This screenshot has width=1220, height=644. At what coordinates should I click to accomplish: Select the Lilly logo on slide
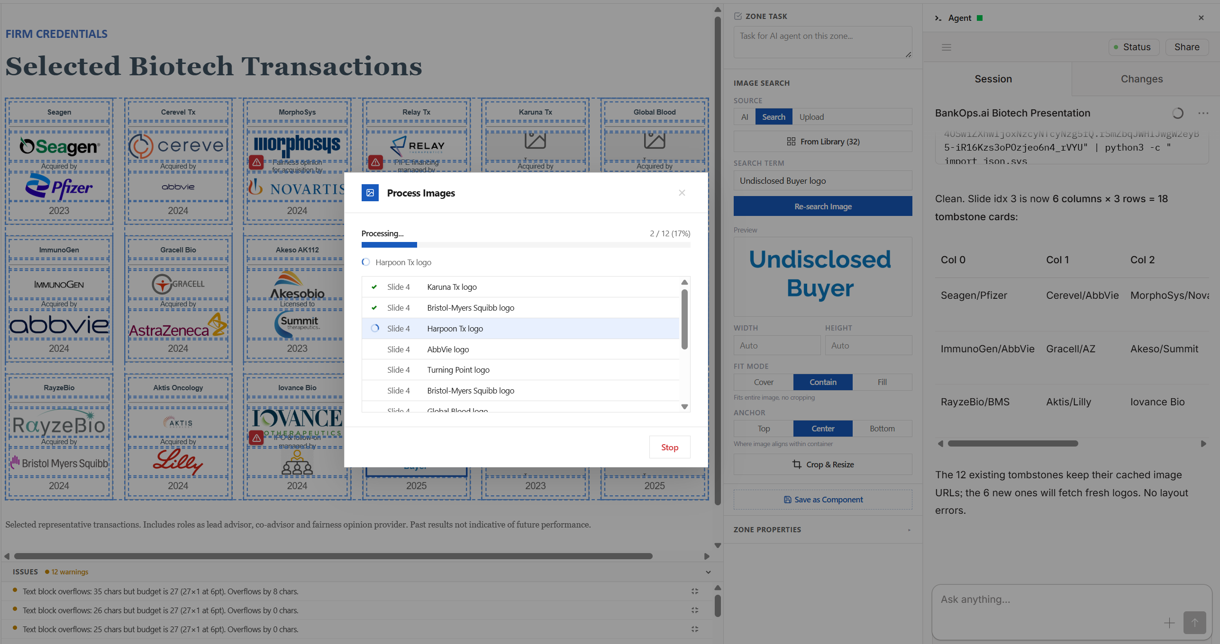pyautogui.click(x=178, y=462)
